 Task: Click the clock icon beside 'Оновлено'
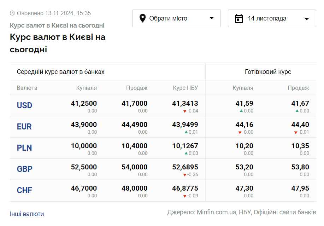(x=12, y=13)
